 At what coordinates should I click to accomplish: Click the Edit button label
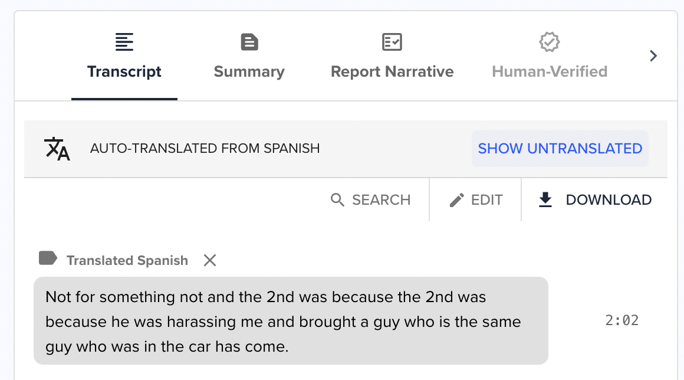click(487, 200)
